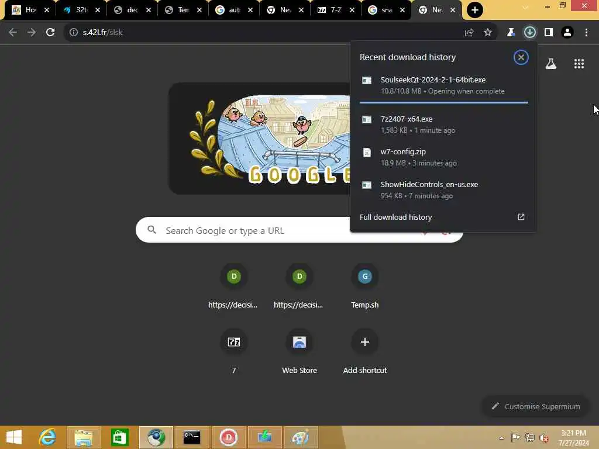Click the Google doodle image
The height and width of the screenshot is (449, 599).
(260, 138)
